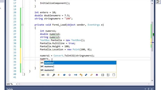The width and height of the screenshot is (161, 90).
Task: Collapse the Form1_Load method outline
Action: 22,25
